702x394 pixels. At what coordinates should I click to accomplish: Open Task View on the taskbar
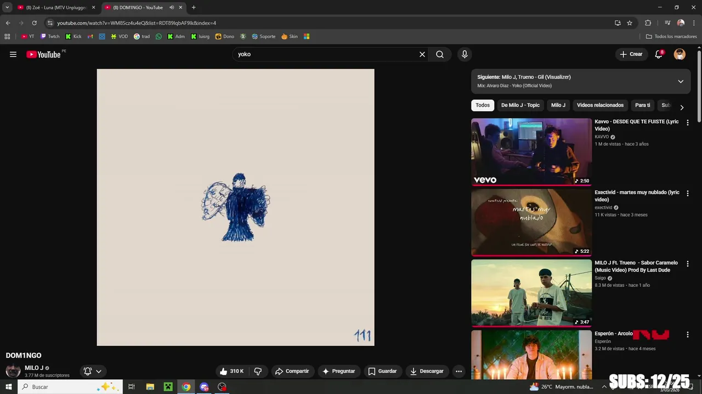click(132, 387)
